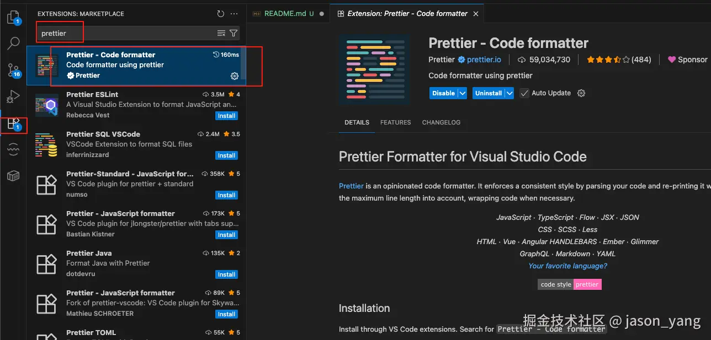Viewport: 711px width, 340px height.
Task: Open the Views and More Actions ellipsis menu
Action: [x=234, y=14]
